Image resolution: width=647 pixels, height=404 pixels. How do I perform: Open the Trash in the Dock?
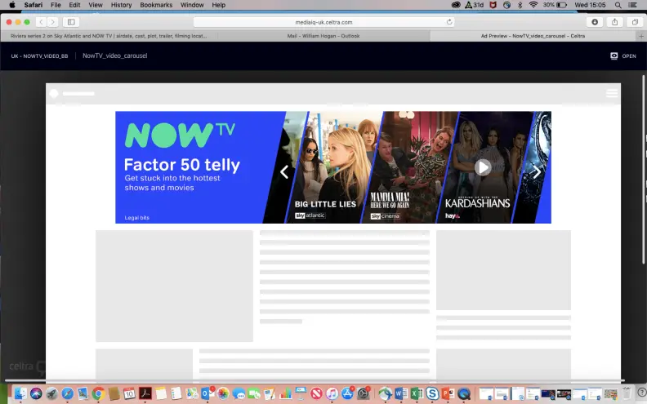pyautogui.click(x=627, y=393)
